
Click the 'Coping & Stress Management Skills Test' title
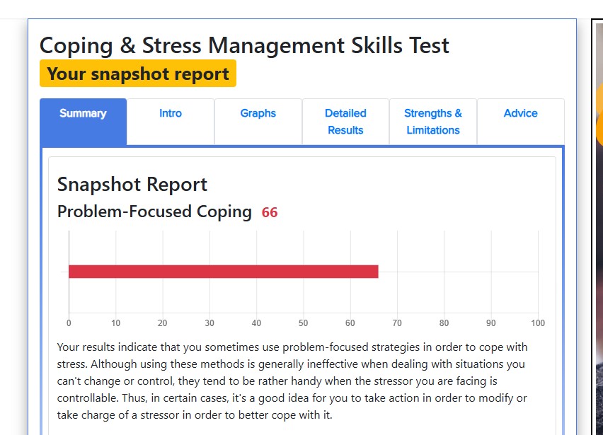(244, 45)
